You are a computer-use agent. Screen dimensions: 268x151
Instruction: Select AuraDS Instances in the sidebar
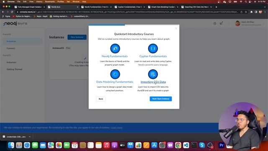pos(11,62)
